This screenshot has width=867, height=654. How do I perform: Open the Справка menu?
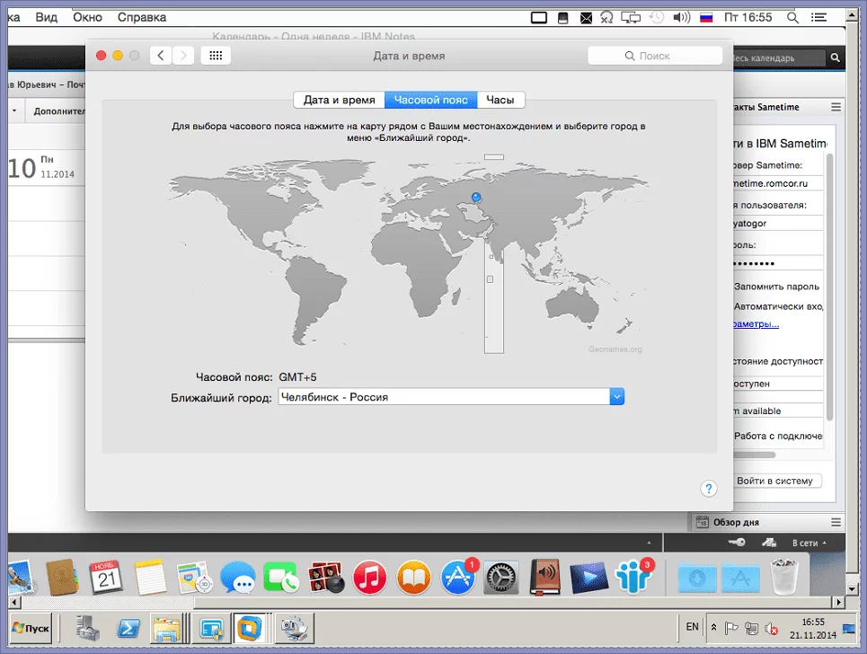tap(142, 17)
